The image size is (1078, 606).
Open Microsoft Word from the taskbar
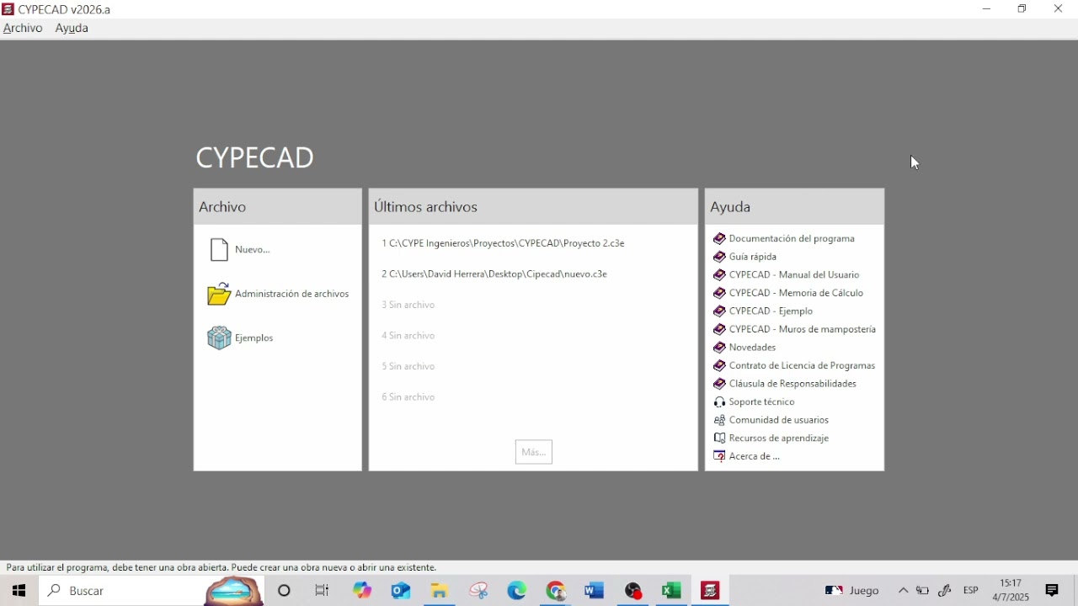[595, 592]
